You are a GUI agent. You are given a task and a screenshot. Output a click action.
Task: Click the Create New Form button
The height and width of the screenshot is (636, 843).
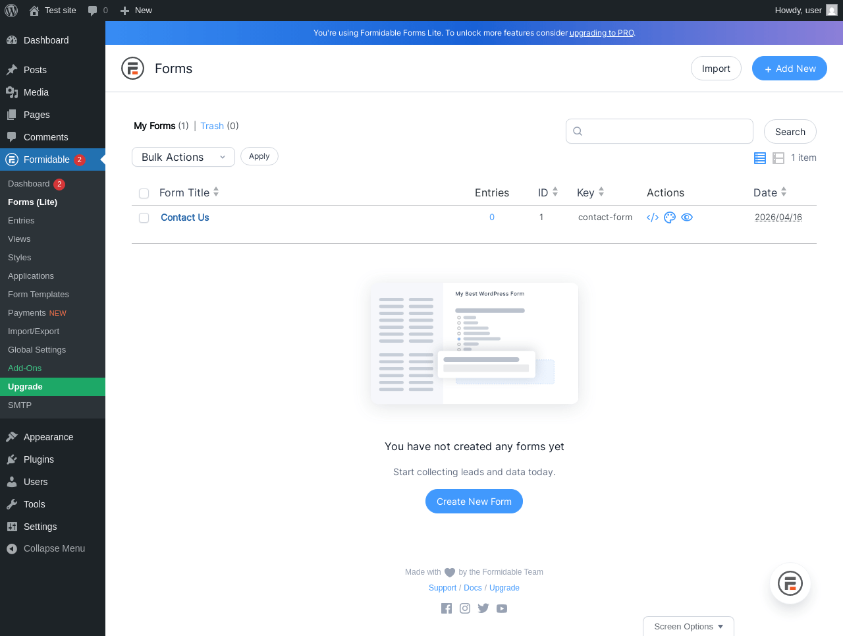click(x=474, y=502)
